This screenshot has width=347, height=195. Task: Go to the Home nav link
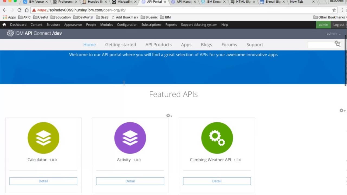coord(89,45)
